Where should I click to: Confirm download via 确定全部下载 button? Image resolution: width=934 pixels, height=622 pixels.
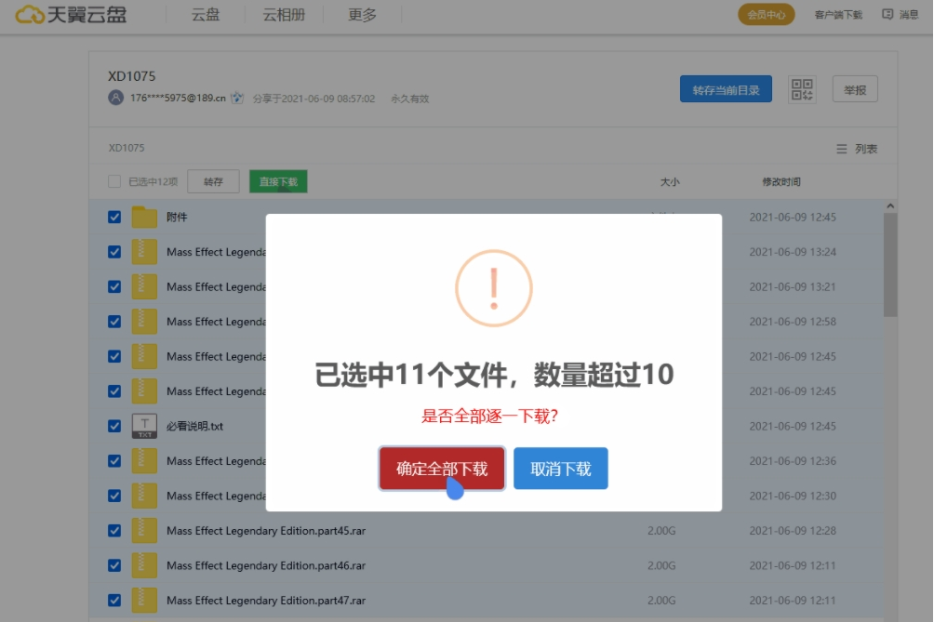(x=441, y=468)
